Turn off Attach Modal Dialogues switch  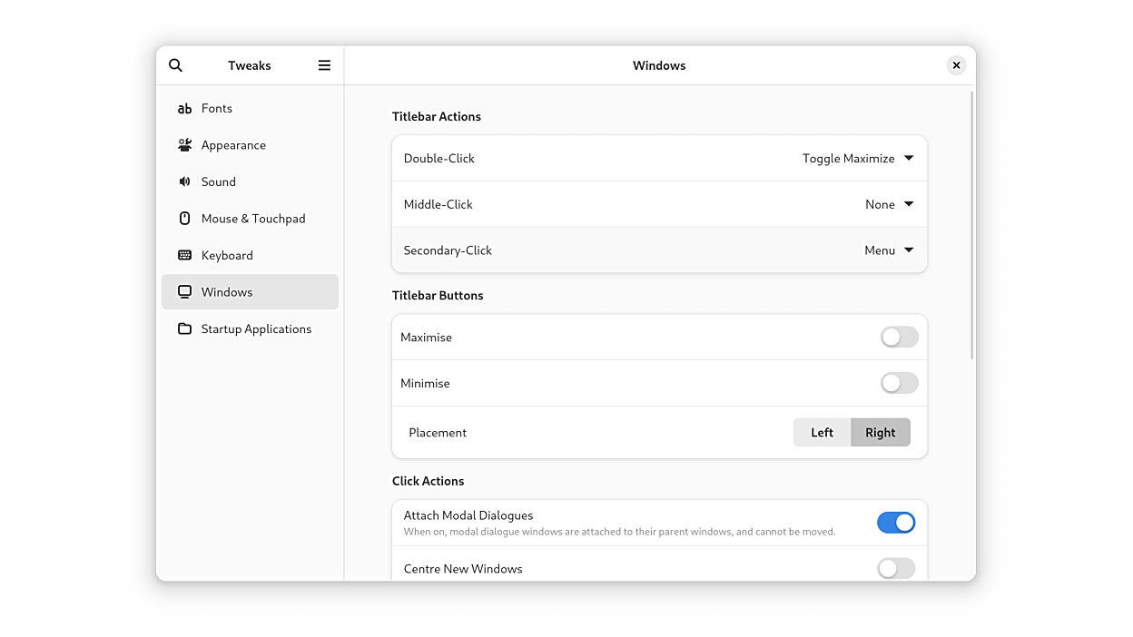coord(895,523)
